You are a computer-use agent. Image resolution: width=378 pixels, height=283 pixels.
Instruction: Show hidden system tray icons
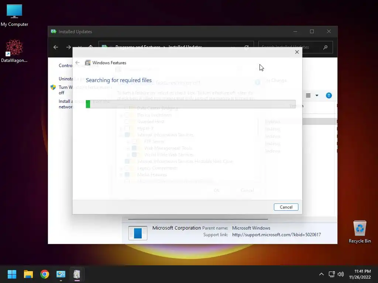[322, 274]
